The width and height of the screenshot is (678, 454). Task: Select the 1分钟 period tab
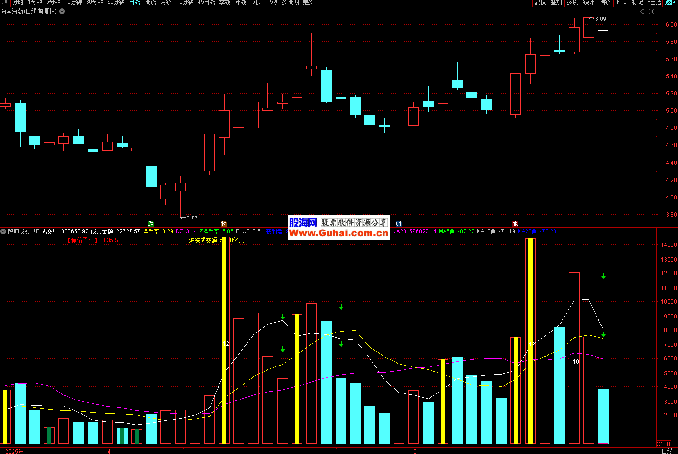coord(35,2)
